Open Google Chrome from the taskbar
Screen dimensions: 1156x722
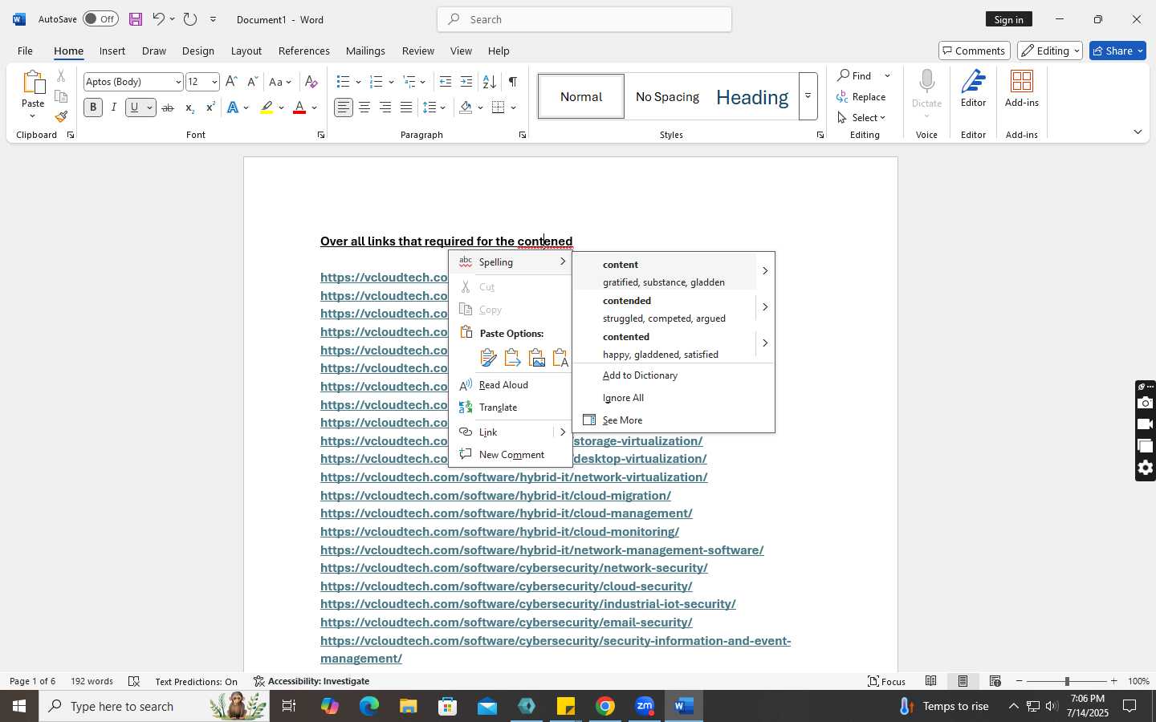point(605,706)
